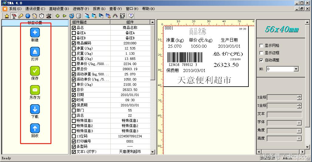Uncheck the 商品编码 checkbox
Screen dimensions: 312x162
74,43
